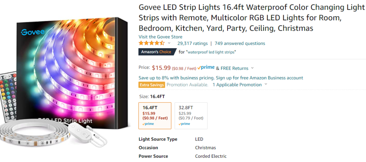Click the star rating icons
This screenshot has height=162, width=366.
tap(152, 43)
